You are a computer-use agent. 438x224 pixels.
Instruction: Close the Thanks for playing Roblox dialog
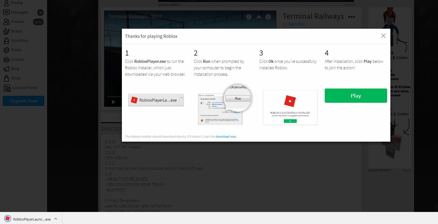[383, 36]
